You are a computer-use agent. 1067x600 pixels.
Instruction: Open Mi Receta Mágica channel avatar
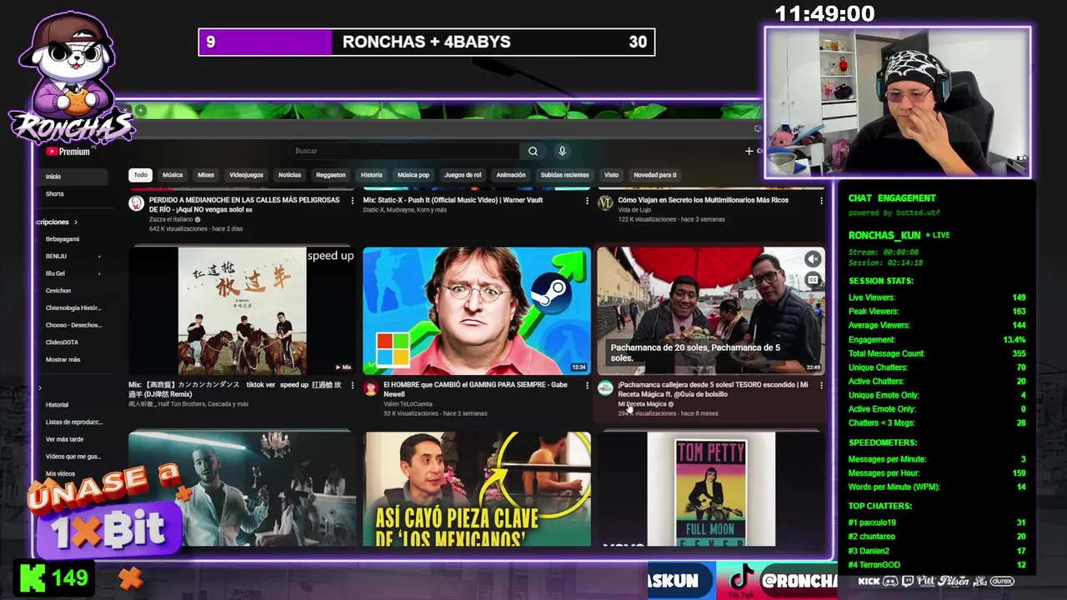coord(606,388)
